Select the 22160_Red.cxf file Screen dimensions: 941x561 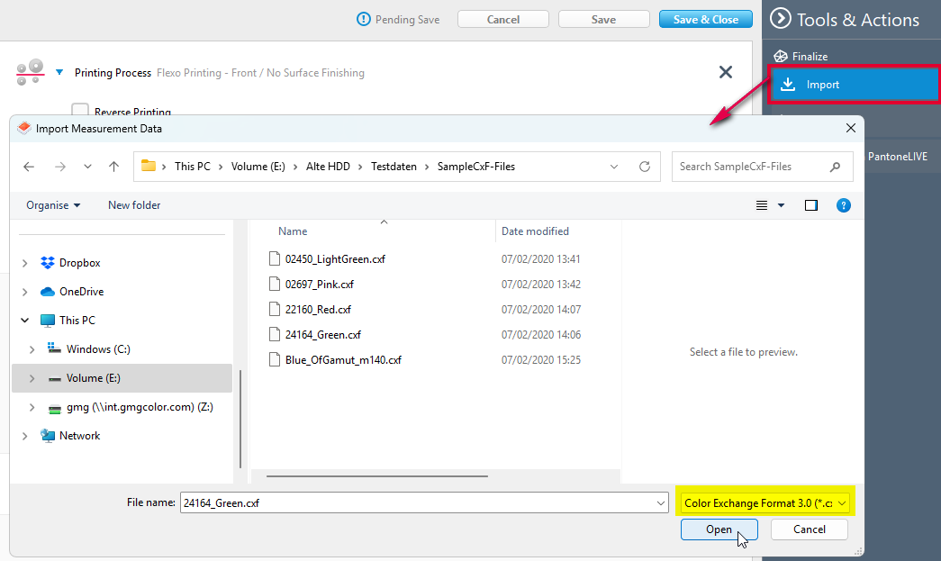pyautogui.click(x=318, y=309)
